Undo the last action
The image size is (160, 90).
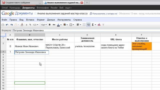tap(7, 25)
